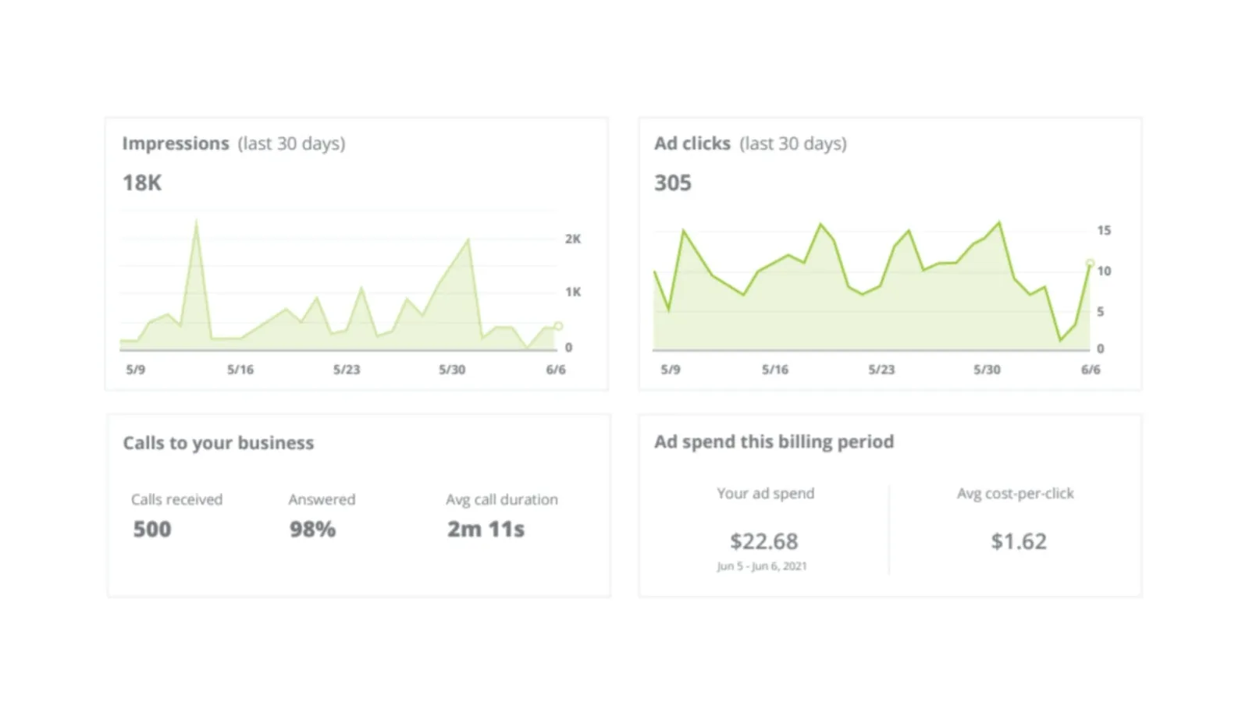Open Ad spend this billing period heading
The height and width of the screenshot is (702, 1249).
[x=774, y=441]
